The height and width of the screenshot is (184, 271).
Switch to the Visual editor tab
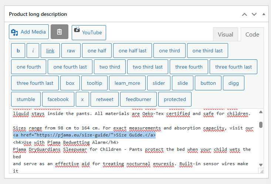[x=226, y=35]
